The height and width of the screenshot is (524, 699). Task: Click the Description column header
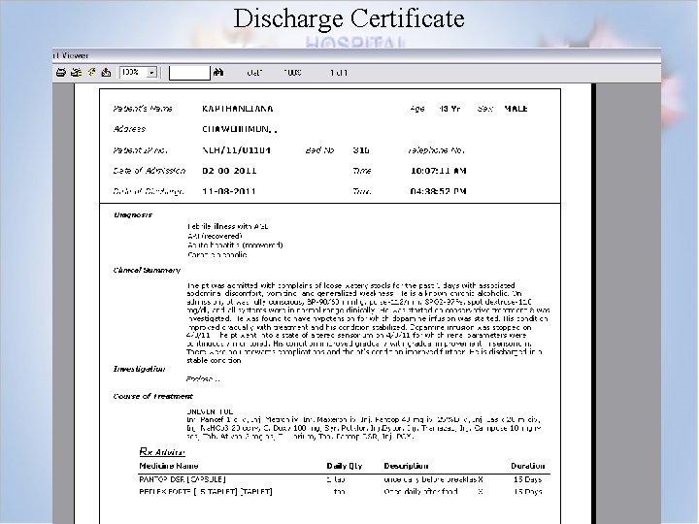click(406, 466)
